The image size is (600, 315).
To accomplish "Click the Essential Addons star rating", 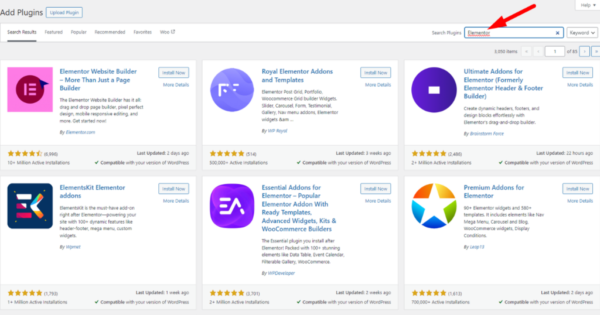I will click(227, 293).
